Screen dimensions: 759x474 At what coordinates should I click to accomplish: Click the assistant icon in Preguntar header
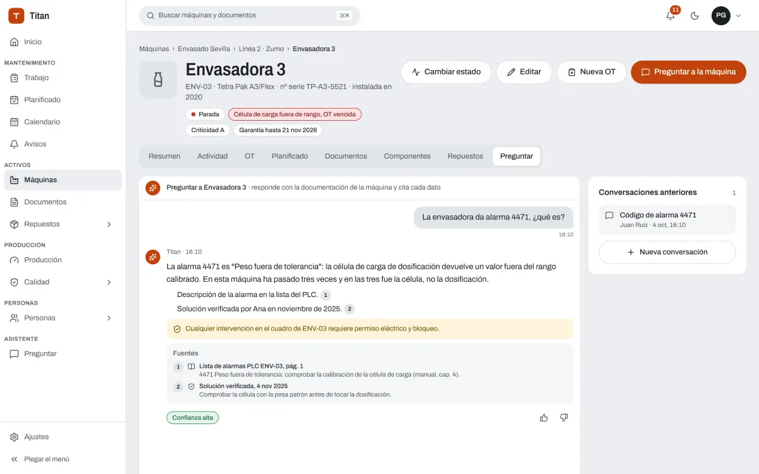[152, 188]
